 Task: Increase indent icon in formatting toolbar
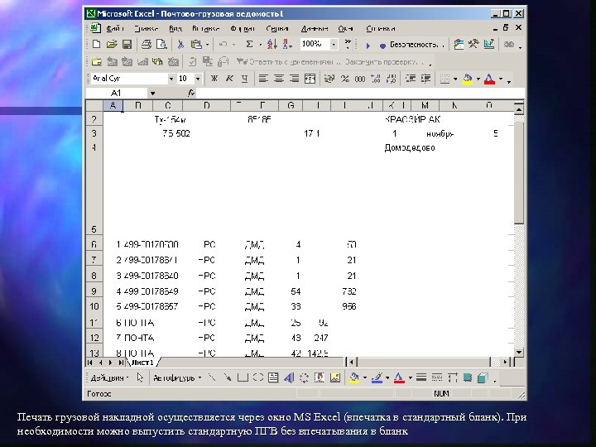(425, 79)
